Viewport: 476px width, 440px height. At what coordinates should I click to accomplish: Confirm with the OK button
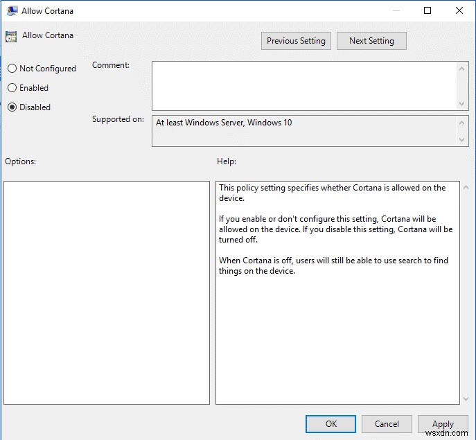(330, 424)
